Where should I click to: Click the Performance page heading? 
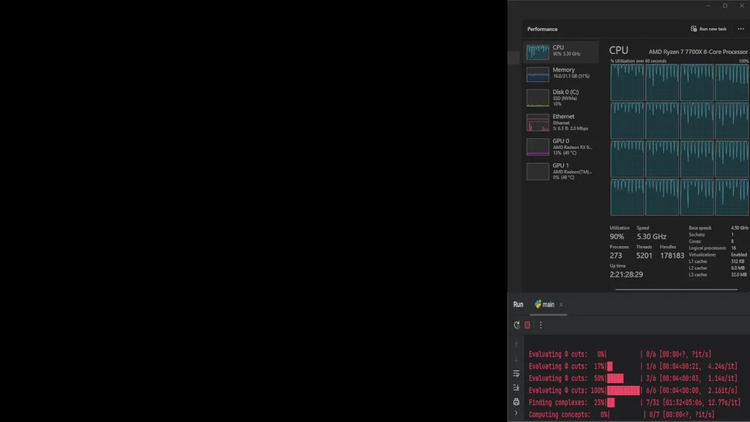click(542, 29)
